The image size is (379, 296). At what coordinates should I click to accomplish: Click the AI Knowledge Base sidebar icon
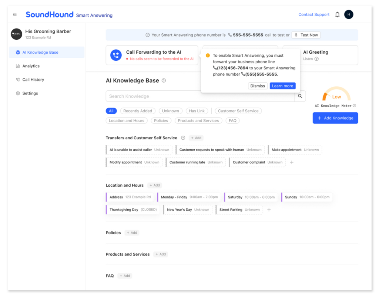pyautogui.click(x=18, y=52)
